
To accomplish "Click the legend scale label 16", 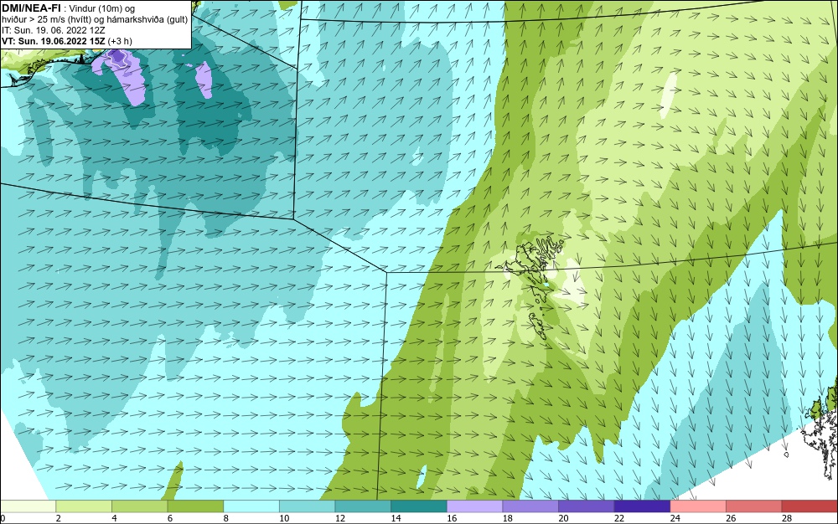I will [452, 518].
